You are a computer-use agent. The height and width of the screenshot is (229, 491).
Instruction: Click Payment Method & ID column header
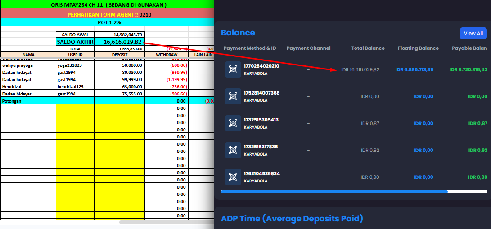[250, 48]
